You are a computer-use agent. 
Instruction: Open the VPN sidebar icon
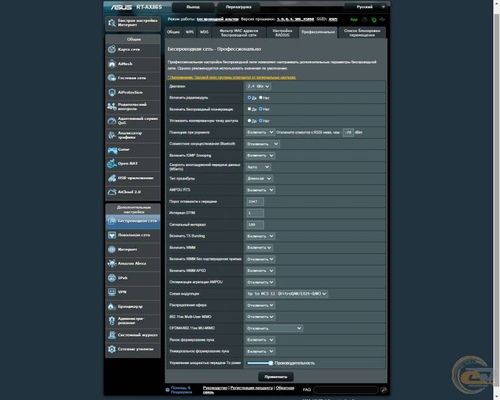click(111, 292)
